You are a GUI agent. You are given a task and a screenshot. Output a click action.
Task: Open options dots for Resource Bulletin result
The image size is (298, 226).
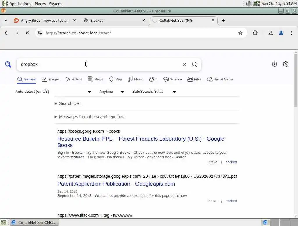pyautogui.click(x=221, y=162)
